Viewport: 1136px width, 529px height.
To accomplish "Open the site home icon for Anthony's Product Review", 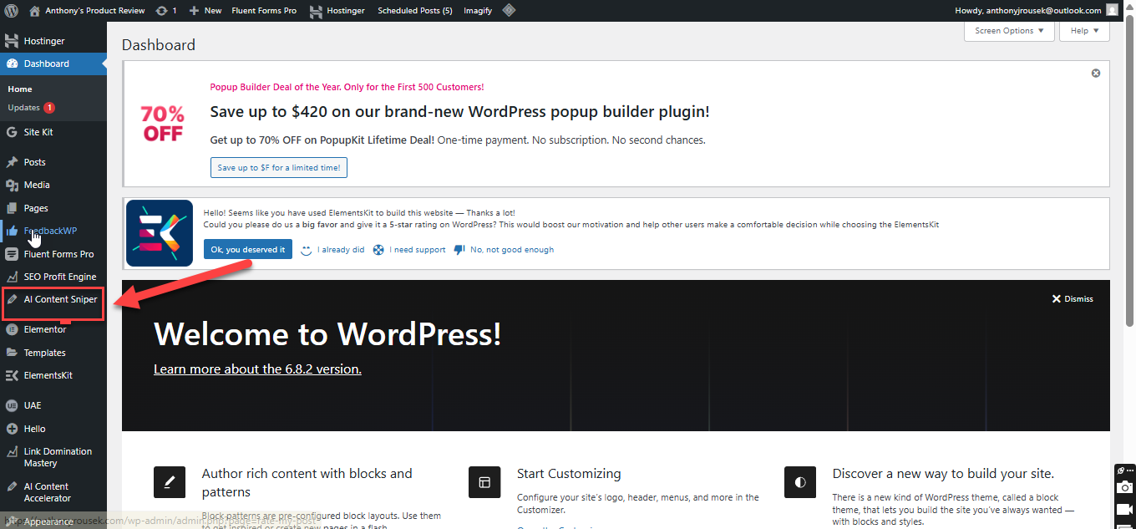I will 34,11.
